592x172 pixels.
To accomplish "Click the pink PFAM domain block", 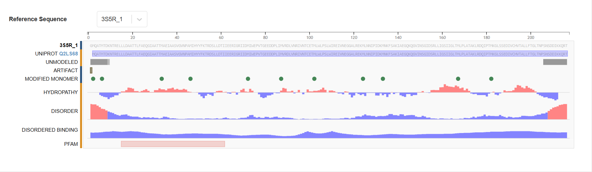I will (173, 144).
